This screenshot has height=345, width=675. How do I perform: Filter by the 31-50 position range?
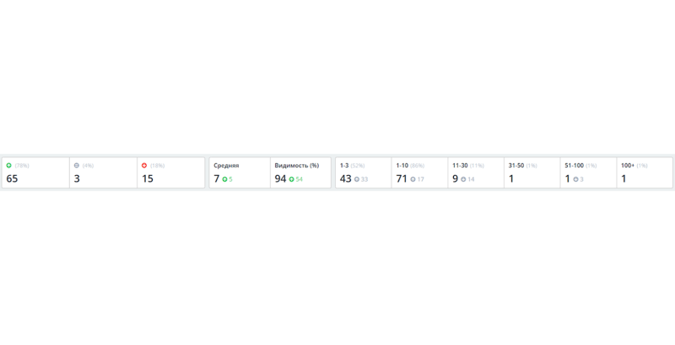coord(516,166)
